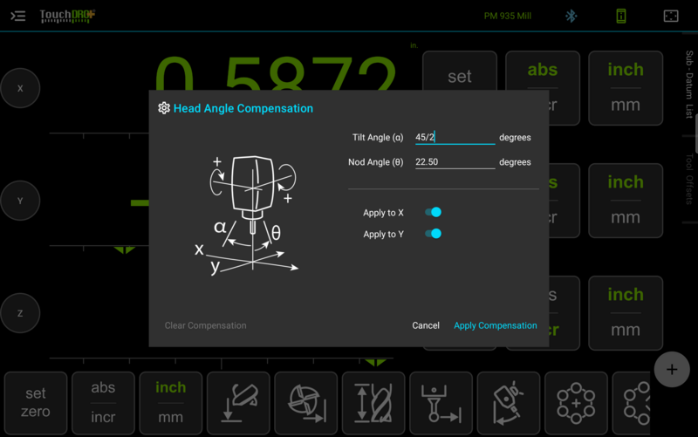The image size is (698, 437).
Task: Select the Z axis round button
Action: [20, 313]
